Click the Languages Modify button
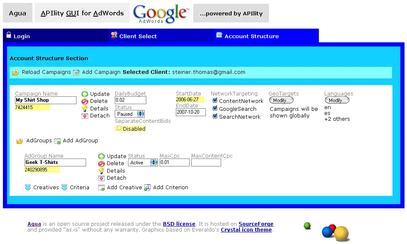This screenshot has height=244, width=407. pyautogui.click(x=337, y=100)
